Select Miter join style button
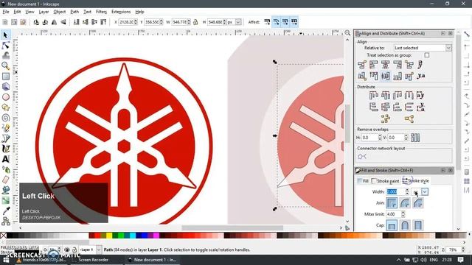Viewport: 472px width, 265px height. click(x=392, y=203)
